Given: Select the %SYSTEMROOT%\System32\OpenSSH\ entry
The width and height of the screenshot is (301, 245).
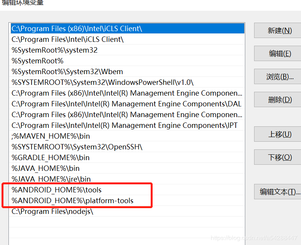Looking at the screenshot, I should (x=127, y=147).
